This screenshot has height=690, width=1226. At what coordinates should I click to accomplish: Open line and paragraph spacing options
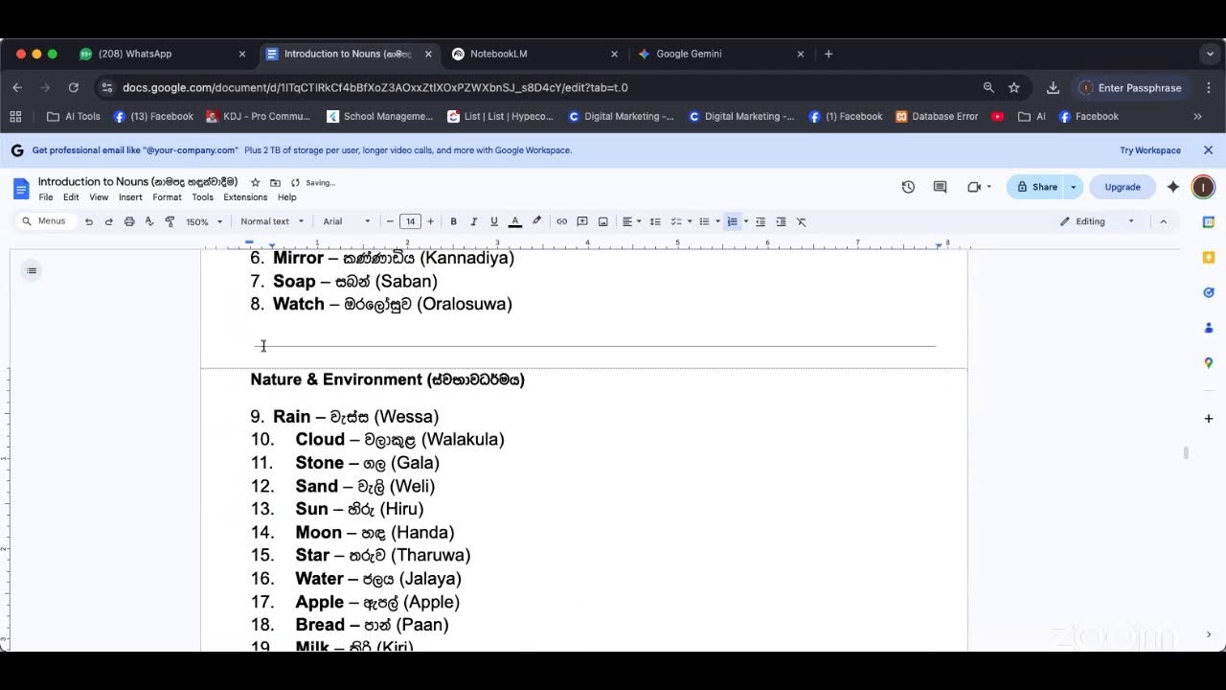click(x=655, y=221)
